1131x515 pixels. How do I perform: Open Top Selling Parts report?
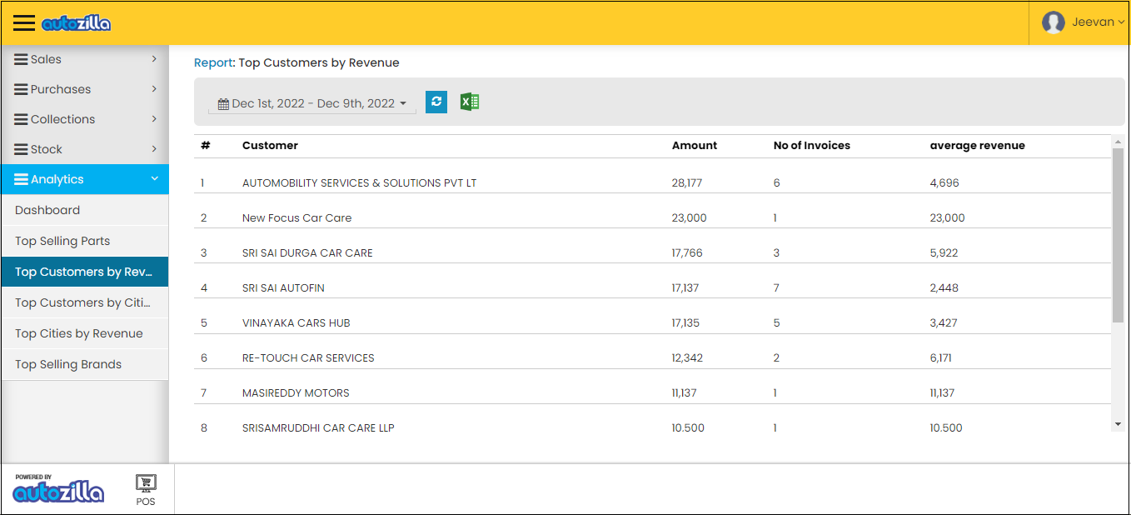(85, 241)
